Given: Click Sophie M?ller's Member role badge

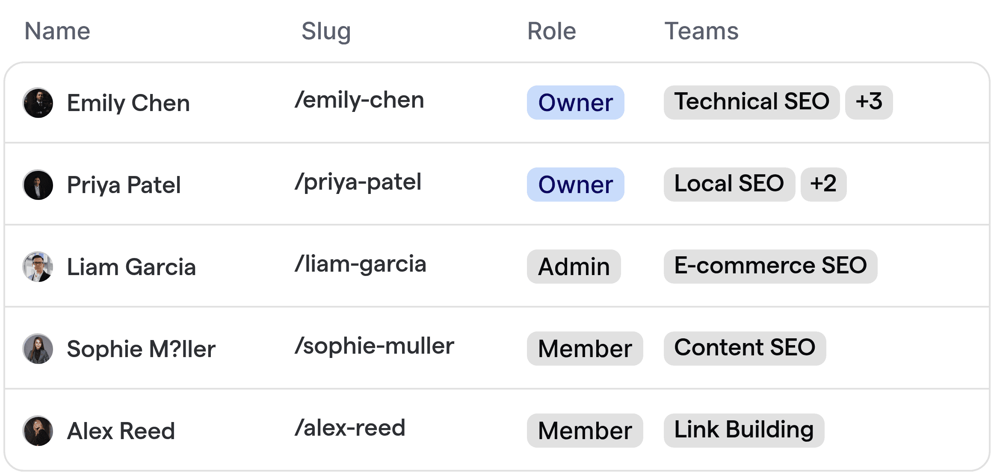Looking at the screenshot, I should (x=585, y=349).
